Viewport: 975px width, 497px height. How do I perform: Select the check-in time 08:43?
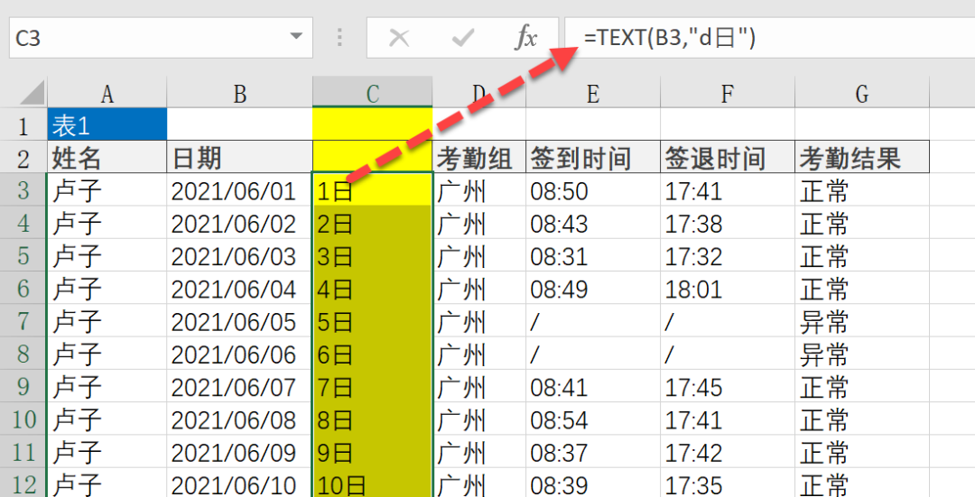coord(593,223)
